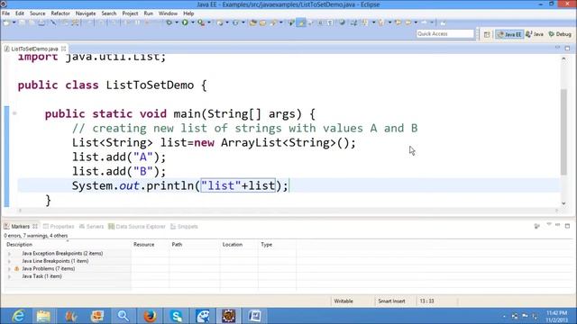Screen dimensions: 577x324
Task: Open Internet Explorer from the taskbar
Action: 18,316
